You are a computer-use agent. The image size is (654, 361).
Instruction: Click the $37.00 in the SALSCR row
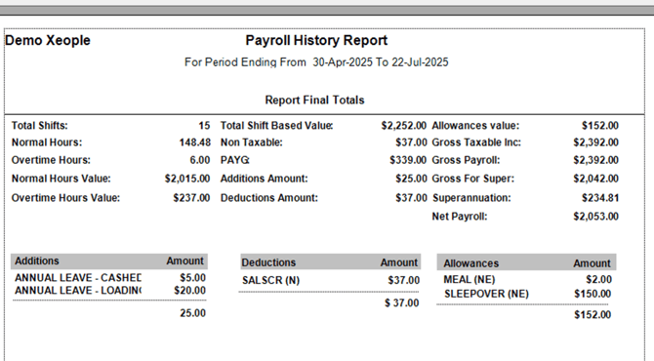coord(404,280)
